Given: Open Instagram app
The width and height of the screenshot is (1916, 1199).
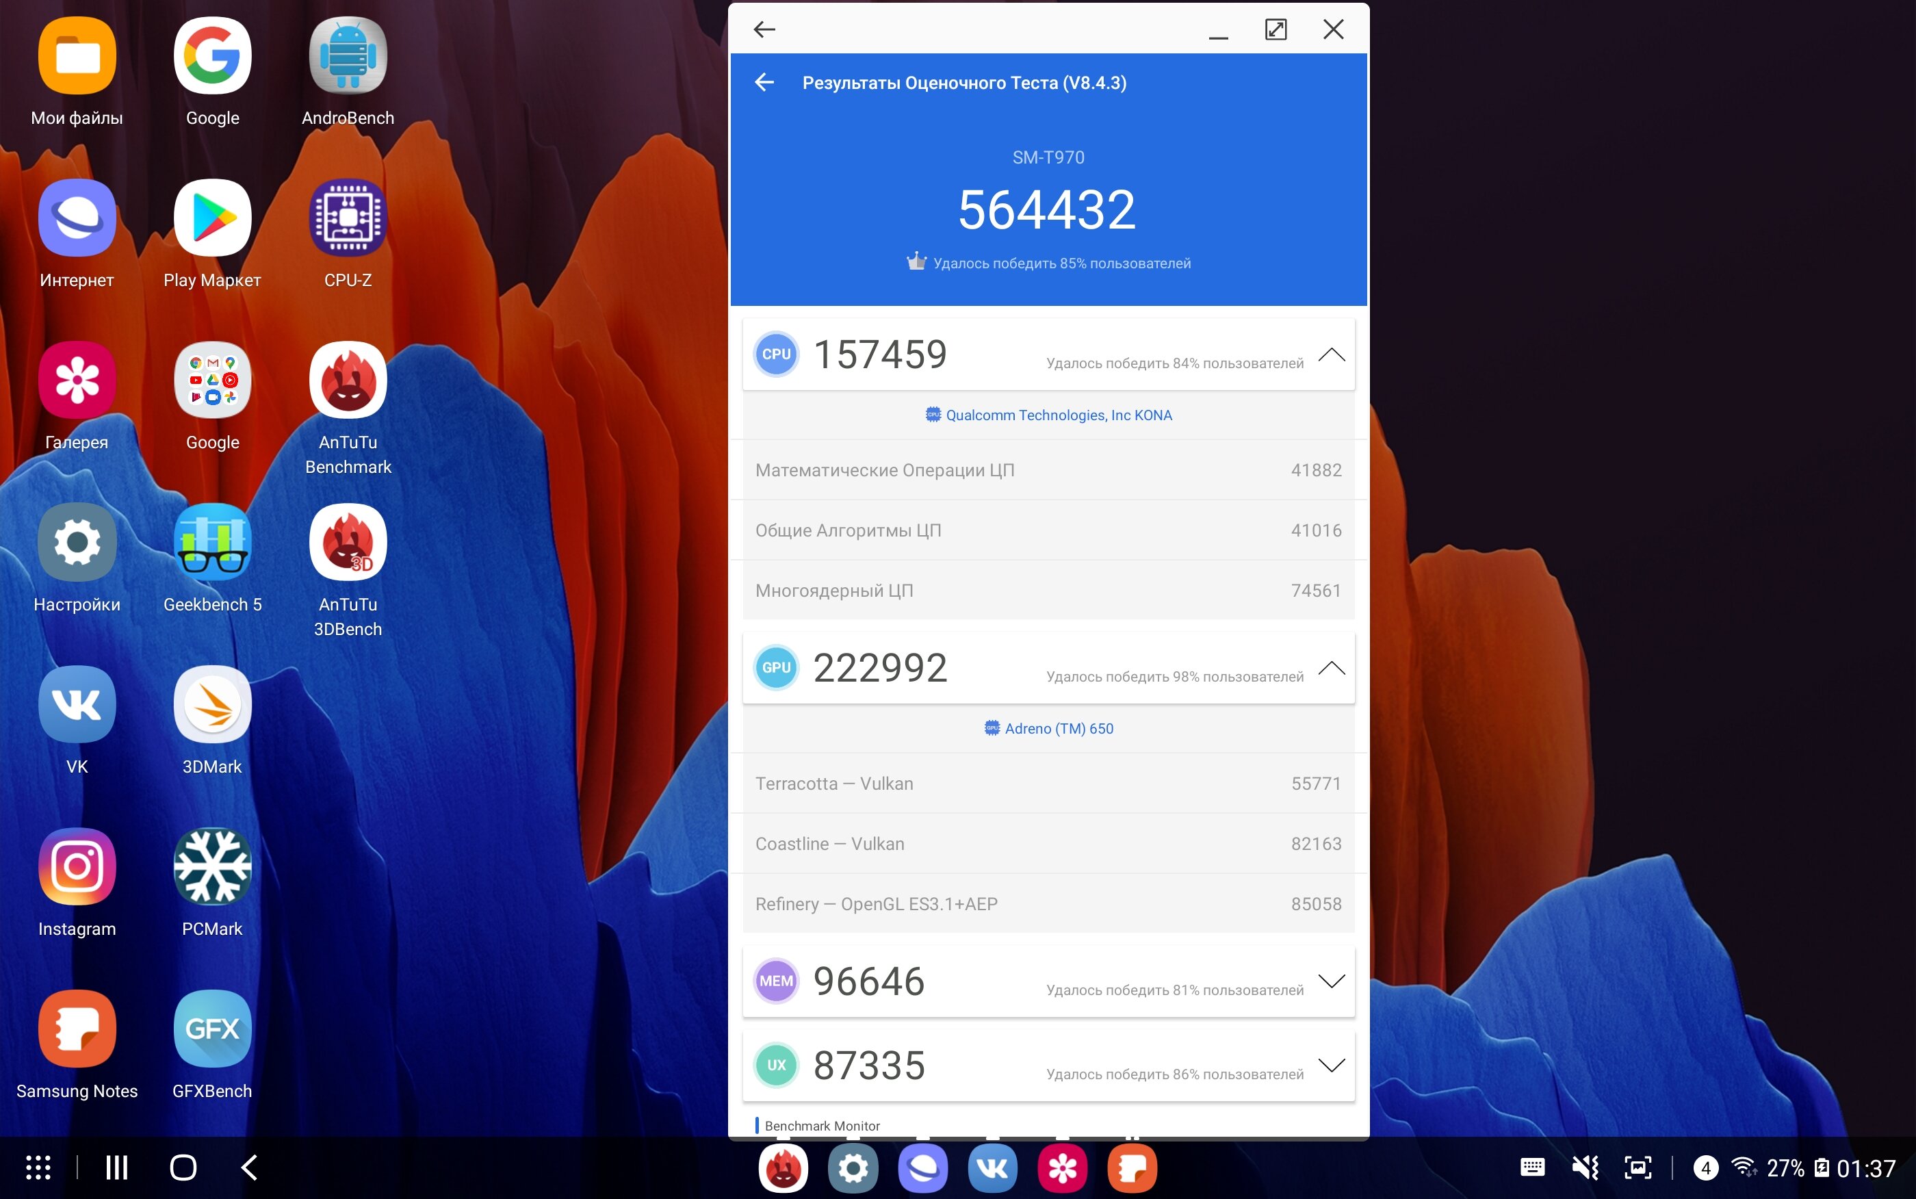Looking at the screenshot, I should tap(77, 866).
